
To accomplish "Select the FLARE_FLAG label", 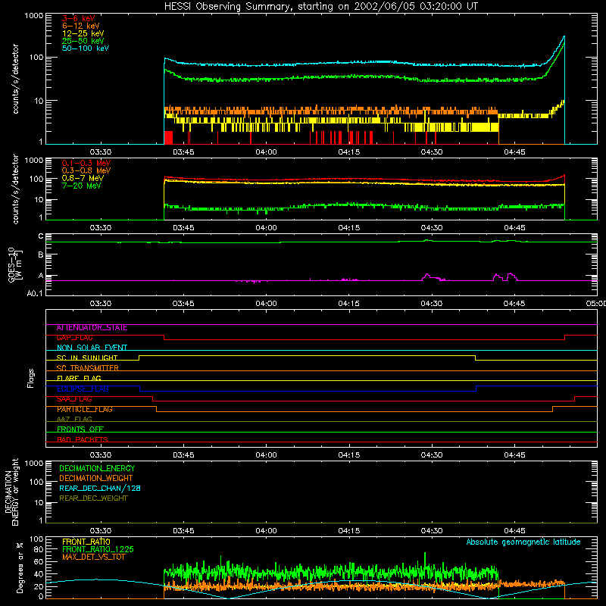I will [79, 378].
